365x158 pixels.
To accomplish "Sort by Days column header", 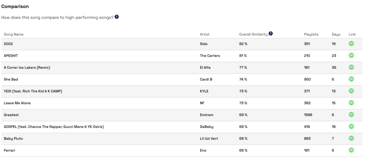I will pos(336,34).
